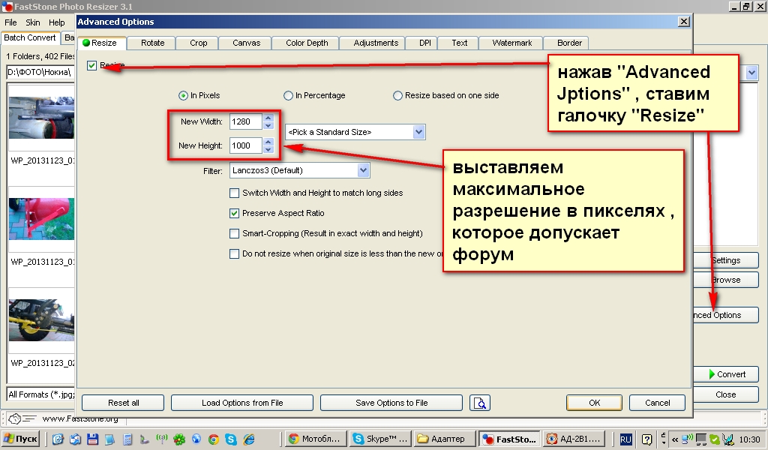The width and height of the screenshot is (768, 450).
Task: Click the New Width input field
Action: pyautogui.click(x=246, y=121)
